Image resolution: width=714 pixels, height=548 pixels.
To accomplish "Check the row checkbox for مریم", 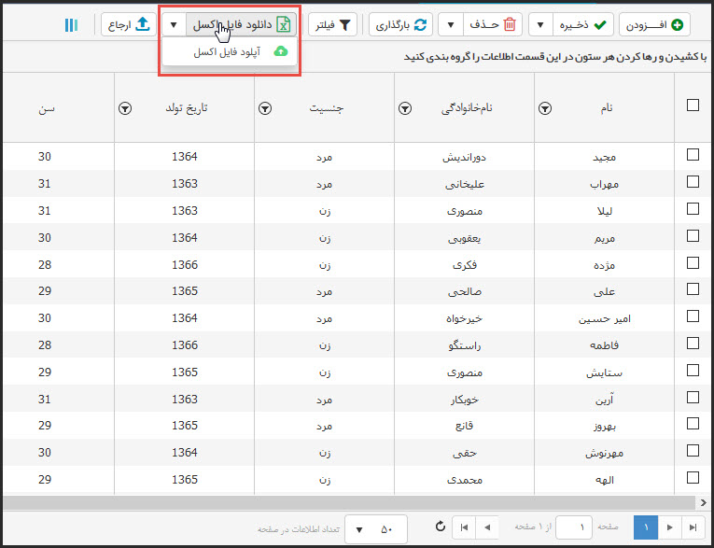I will coord(693,235).
